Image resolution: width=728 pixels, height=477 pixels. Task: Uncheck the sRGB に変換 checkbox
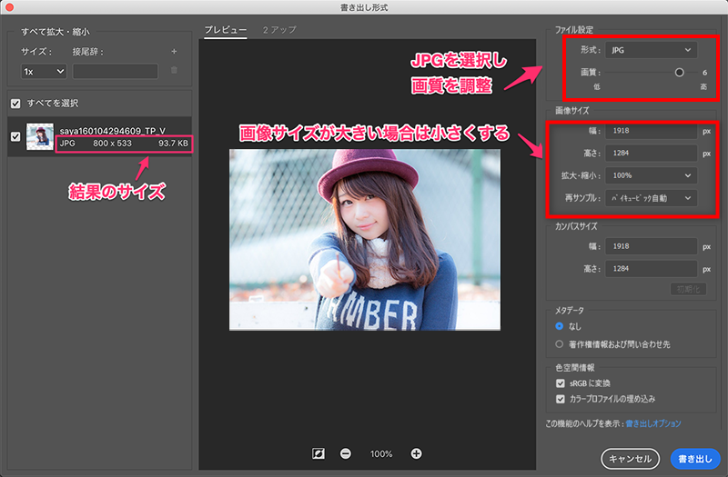click(561, 383)
